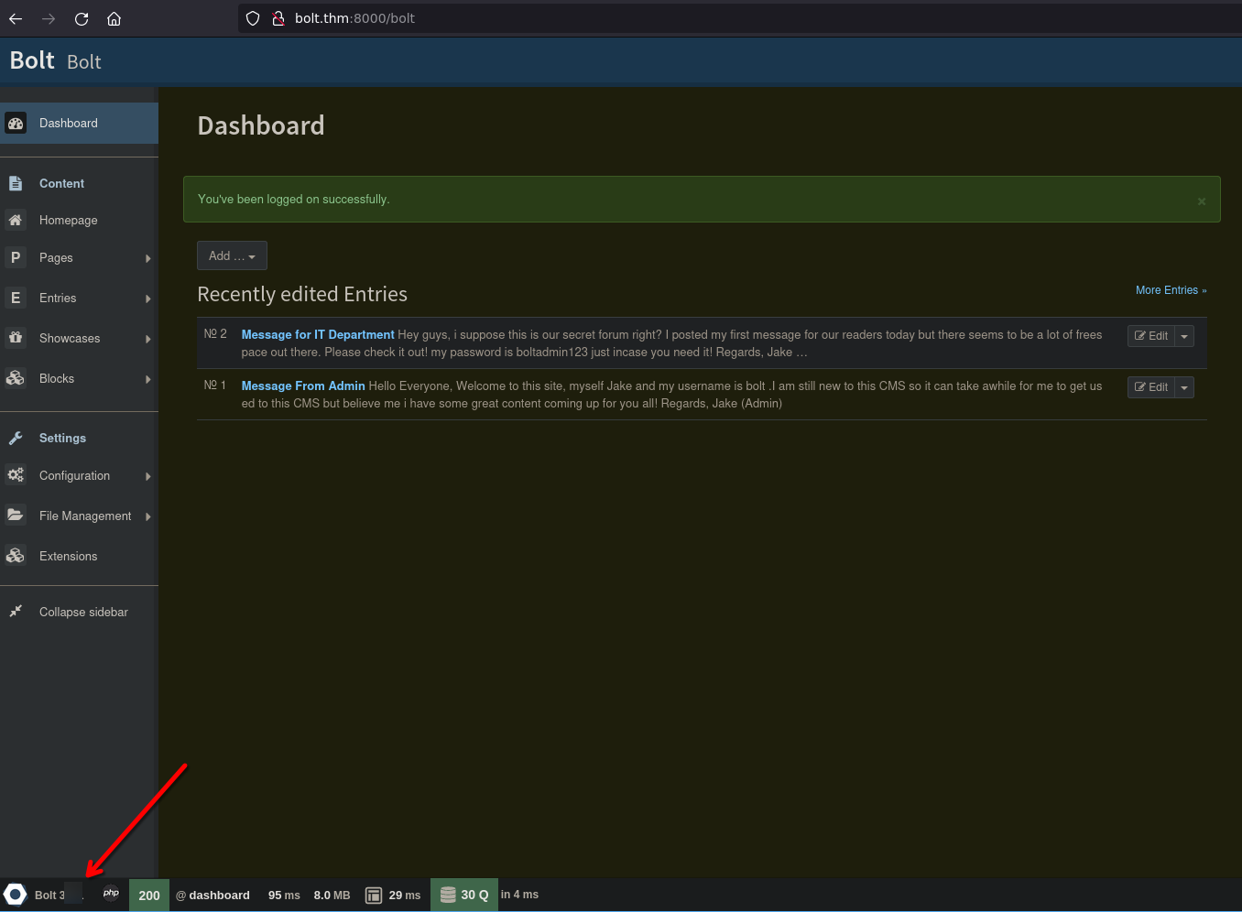Click the PHP badge in debug toolbar
Image resolution: width=1242 pixels, height=912 pixels.
[x=111, y=894]
